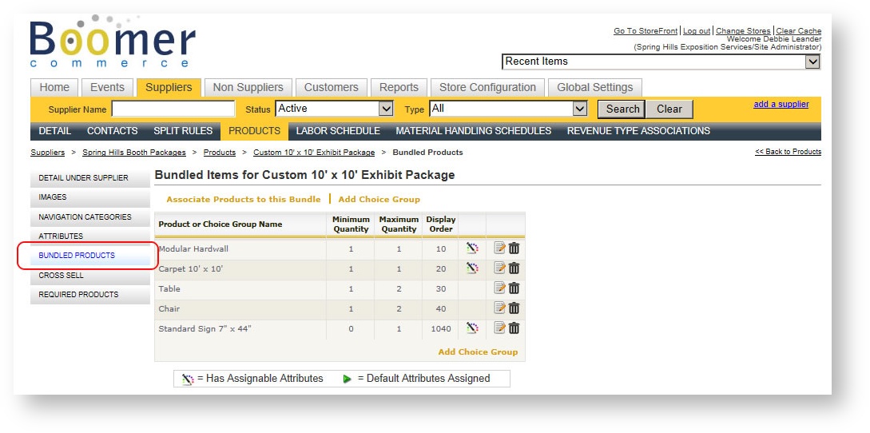Screen dimensions: 870x433
Task: Switch to the Store Configuration tab
Action: [x=487, y=88]
